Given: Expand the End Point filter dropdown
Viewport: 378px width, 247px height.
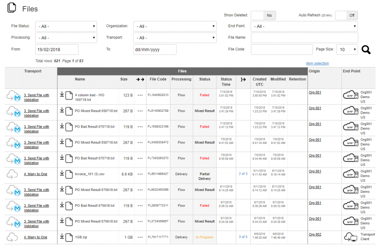Looking at the screenshot, I should [x=304, y=27].
